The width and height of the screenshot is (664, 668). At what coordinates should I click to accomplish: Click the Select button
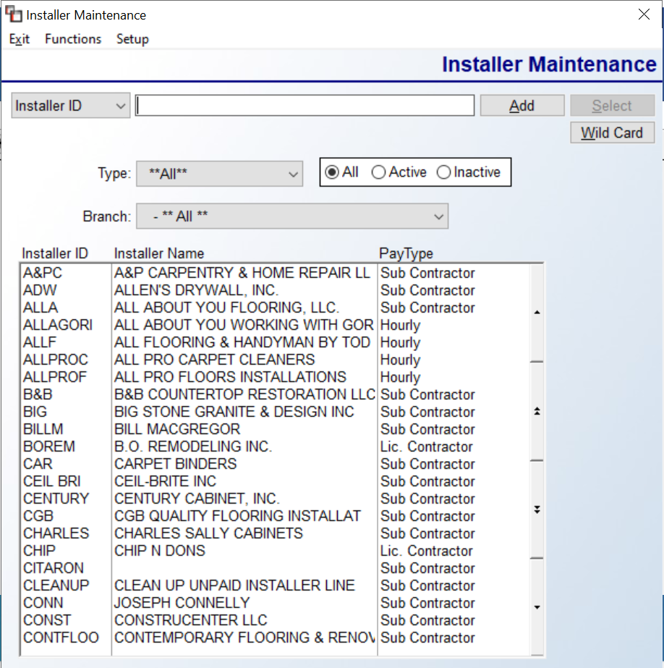click(x=612, y=106)
